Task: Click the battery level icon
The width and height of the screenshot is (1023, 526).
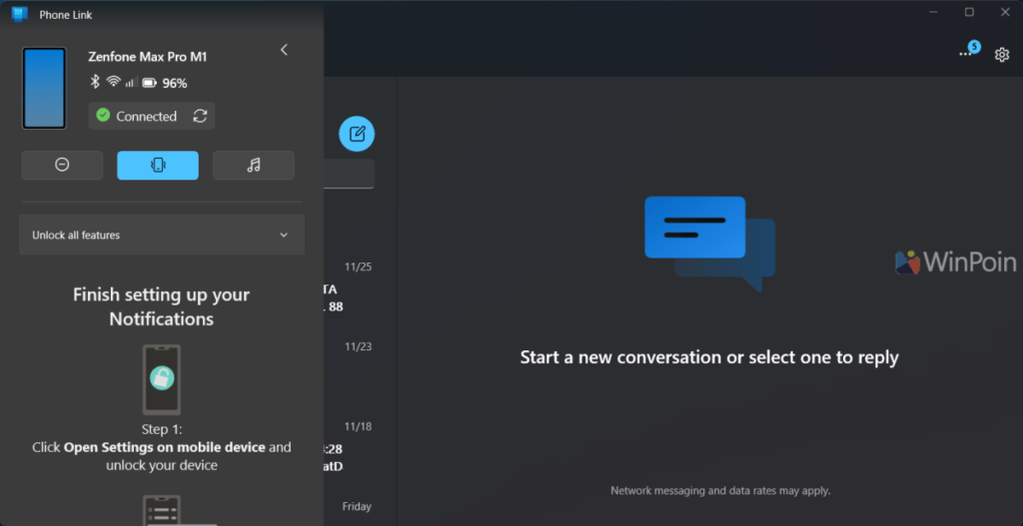Action: click(149, 83)
